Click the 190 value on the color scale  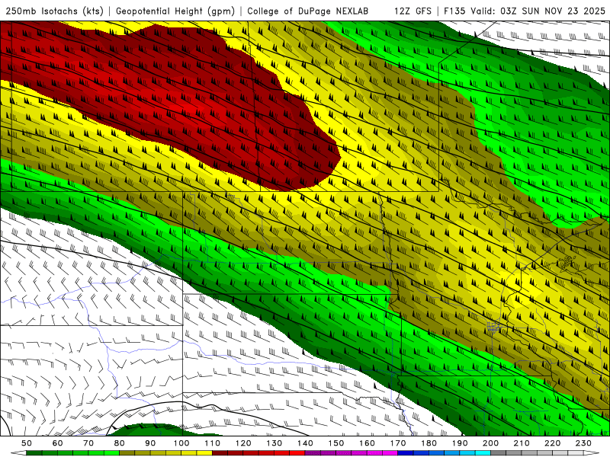(x=460, y=443)
